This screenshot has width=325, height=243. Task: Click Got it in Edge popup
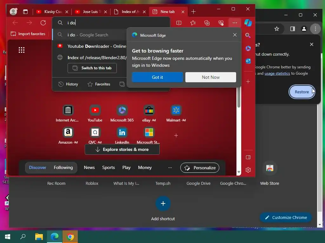pyautogui.click(x=157, y=77)
